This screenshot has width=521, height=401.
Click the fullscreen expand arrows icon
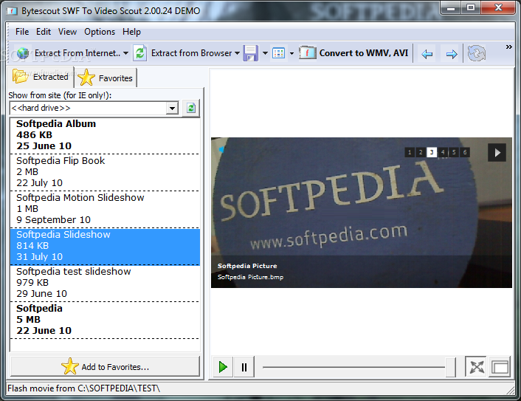476,367
